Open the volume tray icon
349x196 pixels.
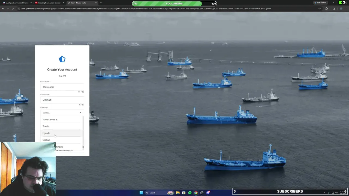tap(336, 193)
